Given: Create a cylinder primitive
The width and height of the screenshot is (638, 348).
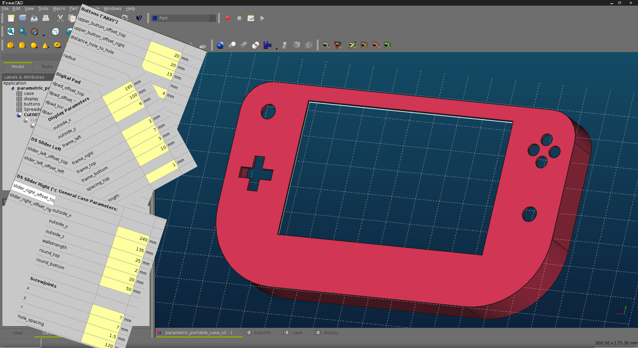Looking at the screenshot, I should pyautogui.click(x=22, y=45).
